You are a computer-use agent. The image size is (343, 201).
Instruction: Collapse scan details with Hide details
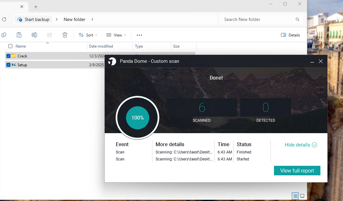pyautogui.click(x=301, y=145)
